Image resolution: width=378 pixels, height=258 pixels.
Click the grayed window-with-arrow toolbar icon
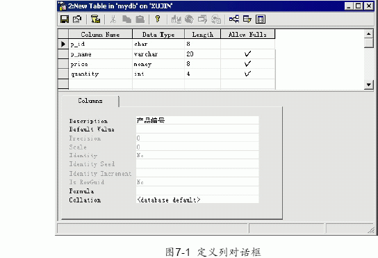tap(202, 19)
